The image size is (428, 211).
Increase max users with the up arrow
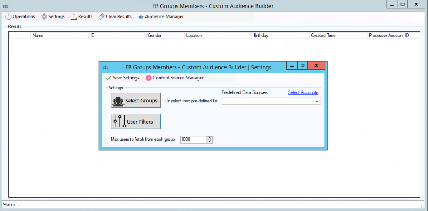point(210,138)
